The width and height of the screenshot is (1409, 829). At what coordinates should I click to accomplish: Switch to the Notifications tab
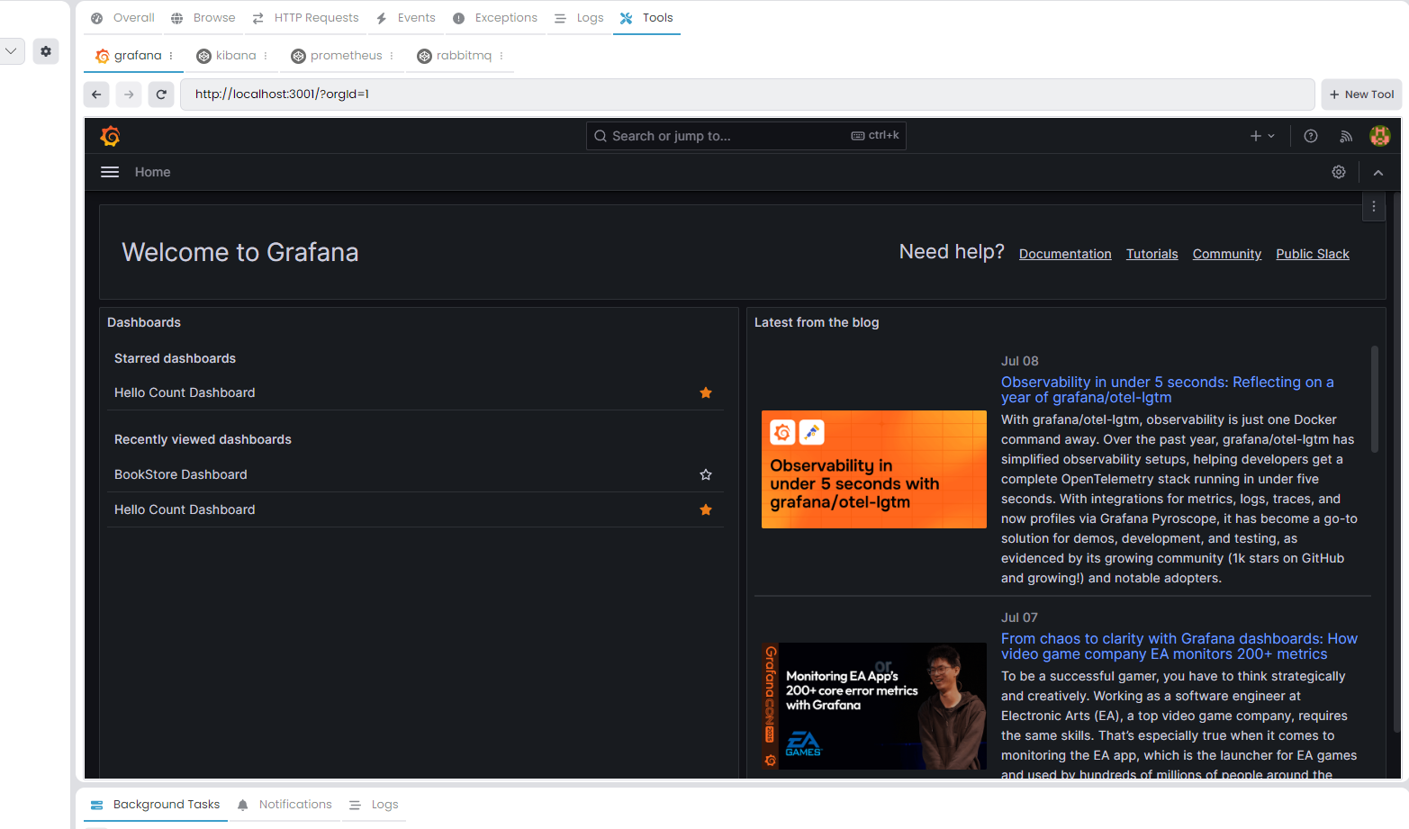tap(285, 805)
